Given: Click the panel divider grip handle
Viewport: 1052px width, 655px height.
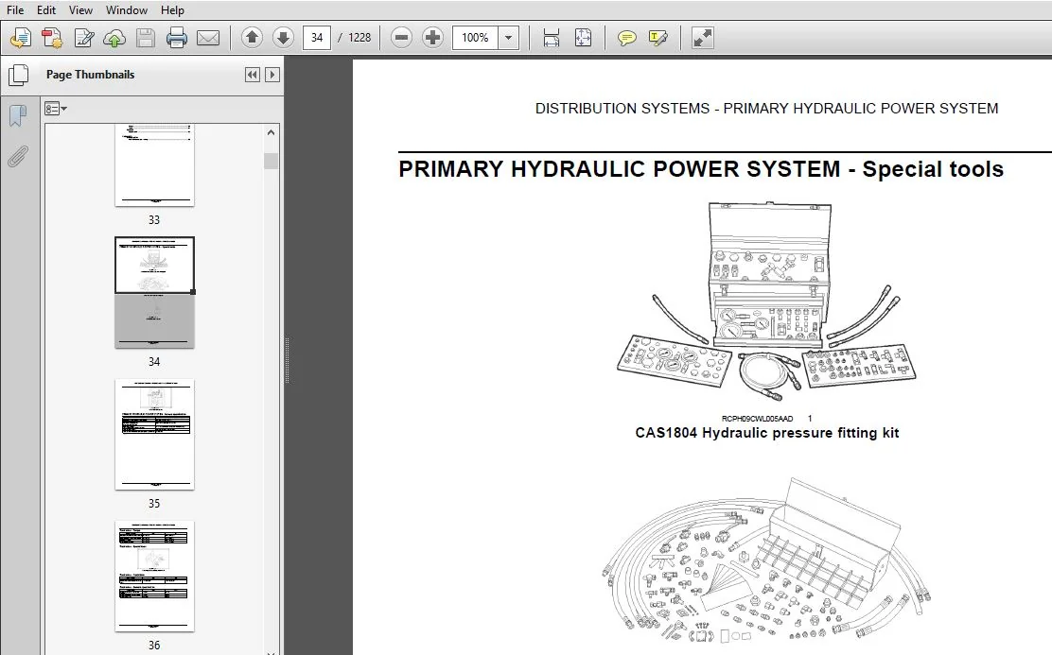Looking at the screenshot, I should [x=288, y=360].
